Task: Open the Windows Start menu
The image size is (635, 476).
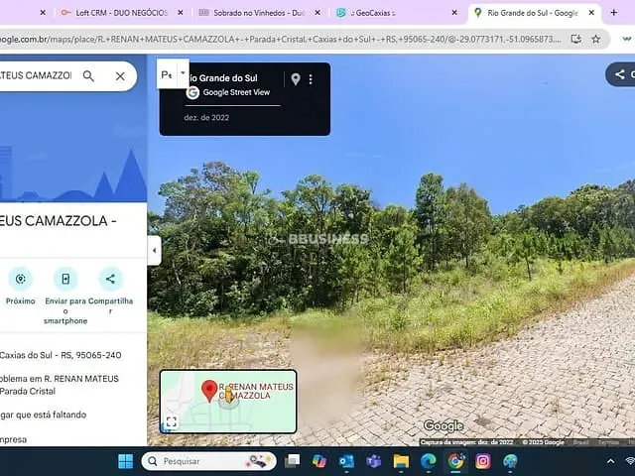Action: click(126, 461)
